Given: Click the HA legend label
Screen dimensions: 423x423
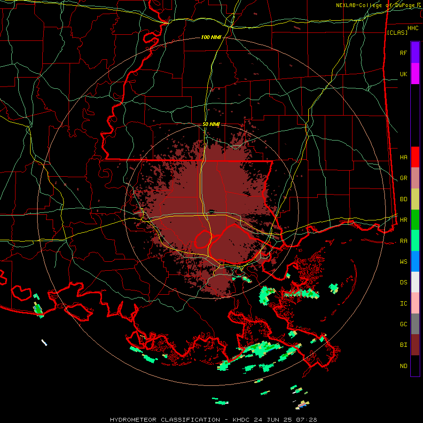Looking at the screenshot, I should [x=403, y=157].
